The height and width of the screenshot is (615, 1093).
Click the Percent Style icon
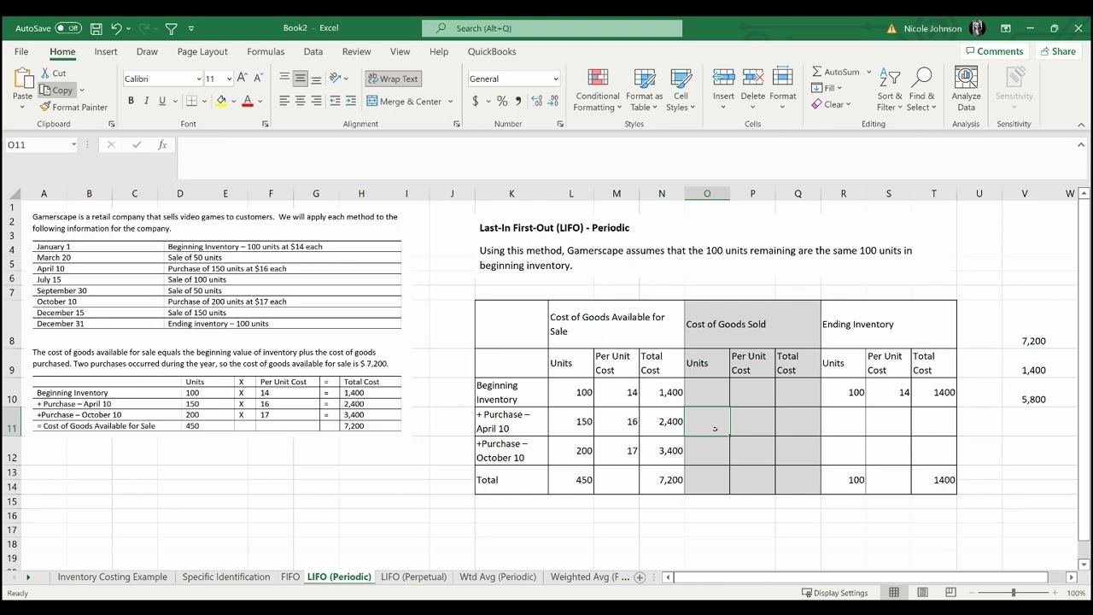502,101
